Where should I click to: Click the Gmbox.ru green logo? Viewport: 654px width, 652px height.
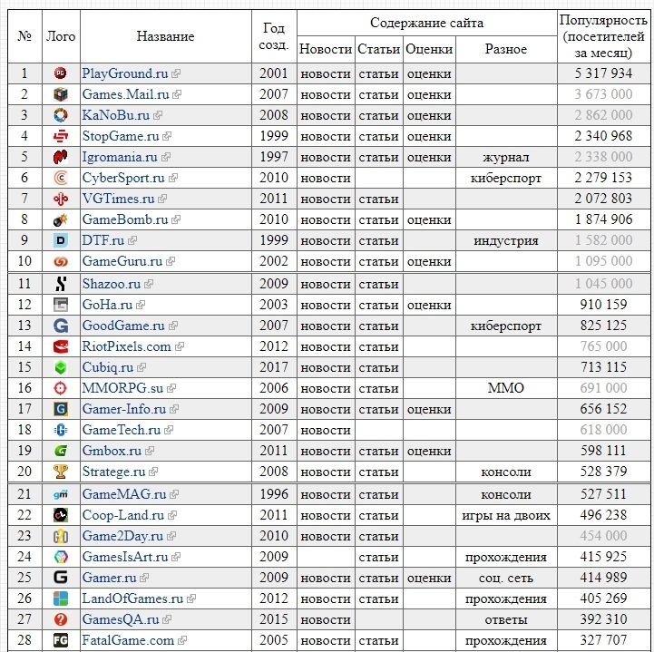point(61,451)
